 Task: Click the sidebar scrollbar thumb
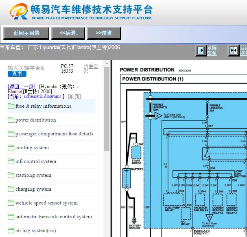tap(107, 109)
